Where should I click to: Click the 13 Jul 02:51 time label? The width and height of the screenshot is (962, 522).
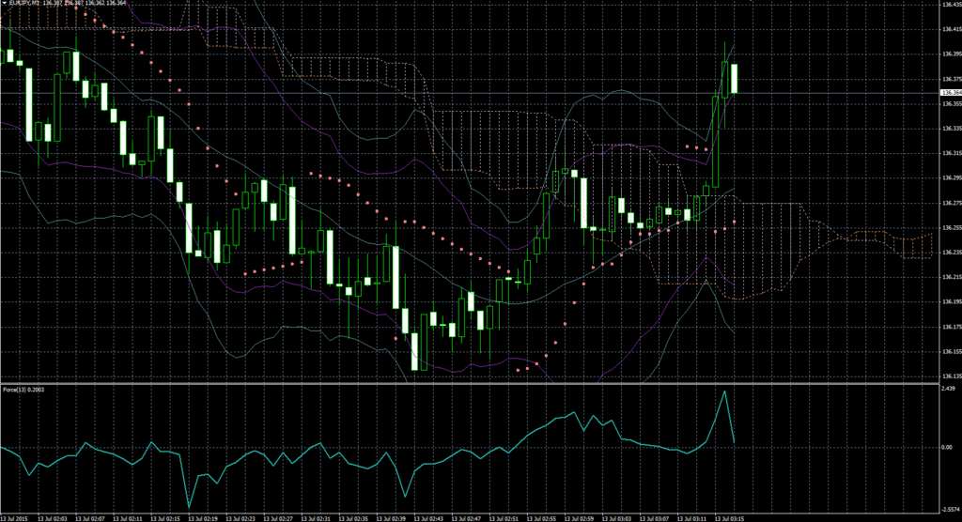[504, 518]
